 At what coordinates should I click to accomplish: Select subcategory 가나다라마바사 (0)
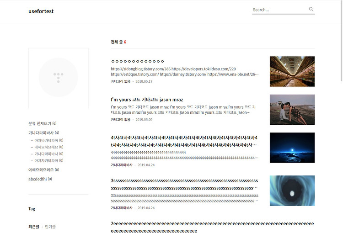49,154
